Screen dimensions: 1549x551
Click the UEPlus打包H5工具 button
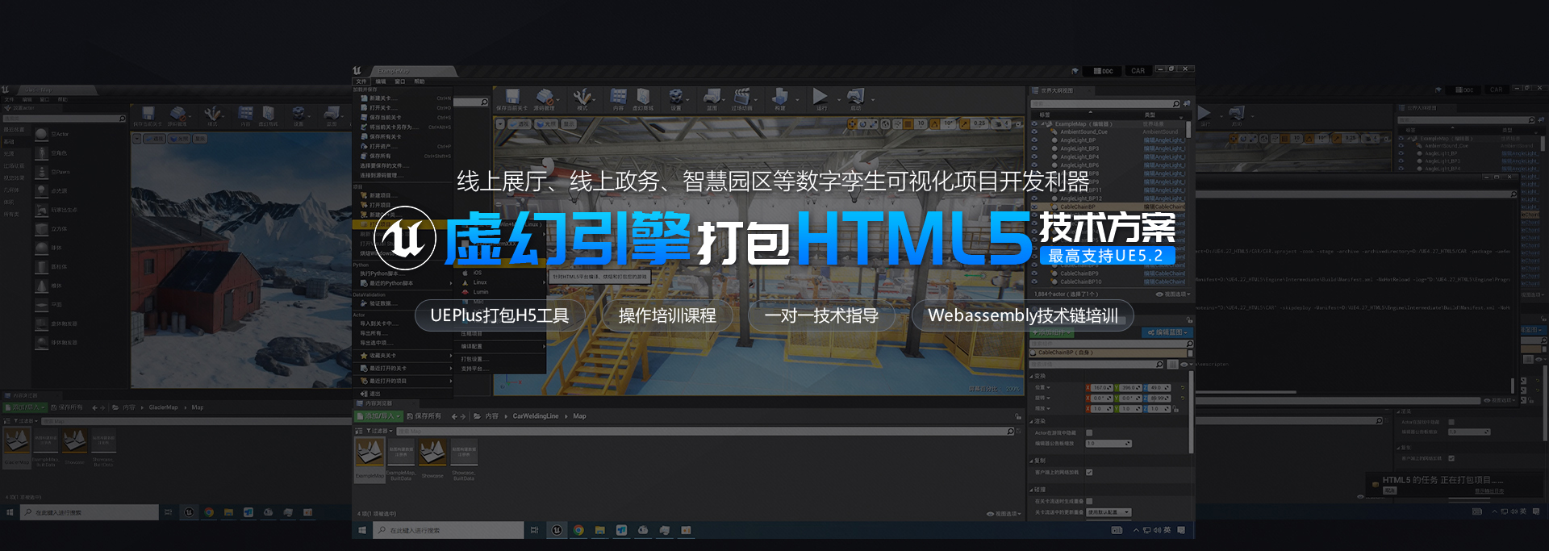point(499,315)
